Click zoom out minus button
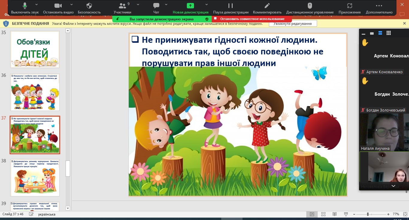 click(354, 214)
